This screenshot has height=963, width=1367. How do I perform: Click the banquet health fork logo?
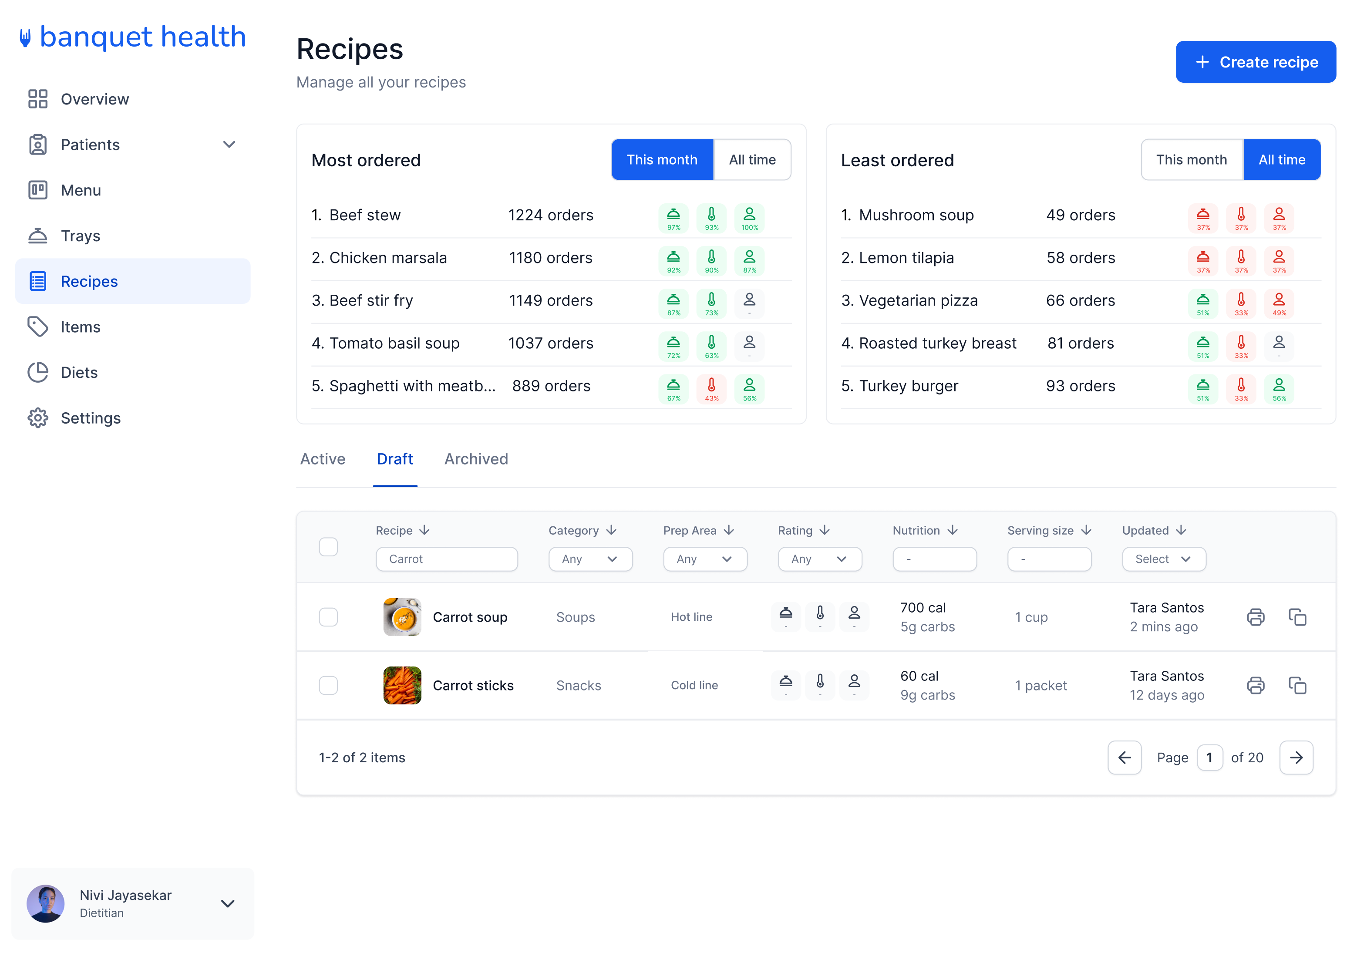(25, 37)
